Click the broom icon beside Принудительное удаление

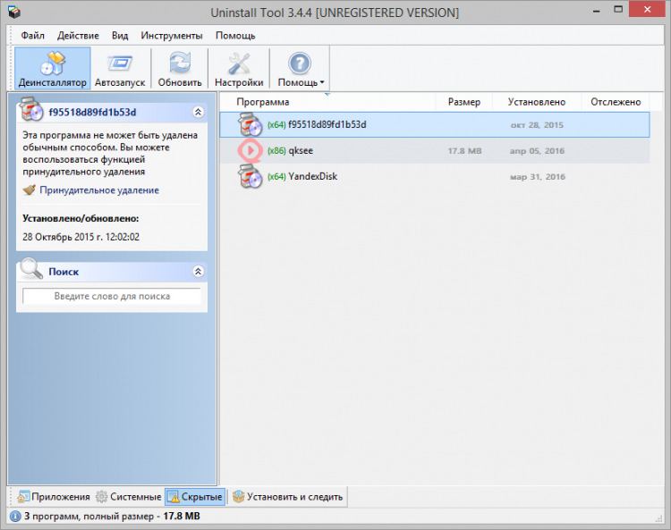coord(30,189)
